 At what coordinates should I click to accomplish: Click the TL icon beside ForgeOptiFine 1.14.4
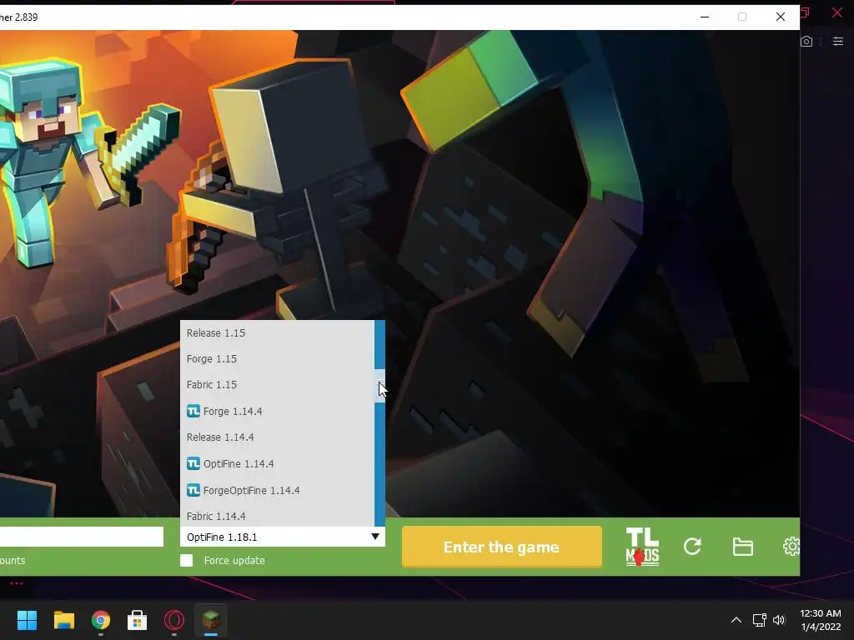(193, 490)
